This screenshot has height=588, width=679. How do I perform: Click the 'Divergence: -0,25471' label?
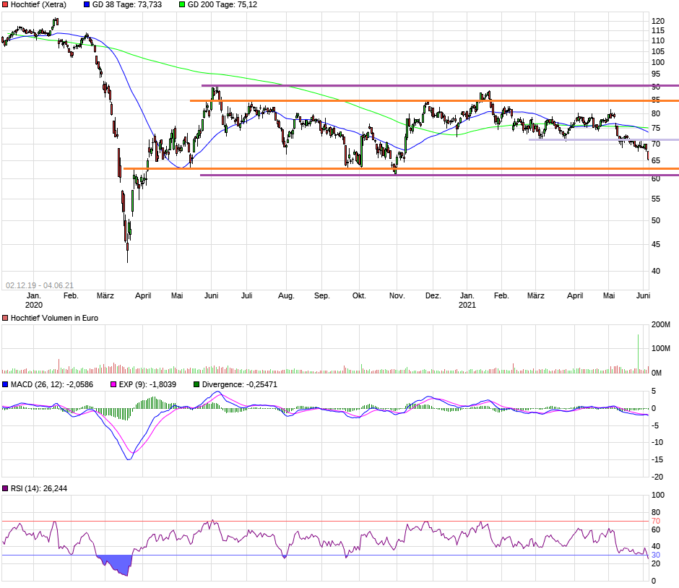point(240,384)
